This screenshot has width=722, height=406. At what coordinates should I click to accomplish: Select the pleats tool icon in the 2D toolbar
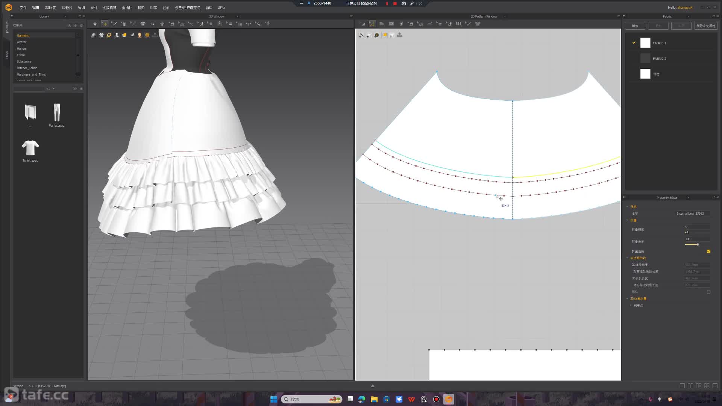[458, 24]
